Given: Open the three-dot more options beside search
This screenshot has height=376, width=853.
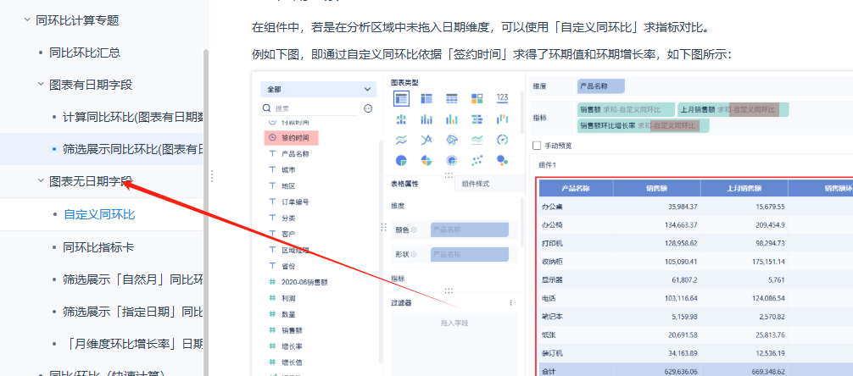Looking at the screenshot, I should pyautogui.click(x=368, y=108).
